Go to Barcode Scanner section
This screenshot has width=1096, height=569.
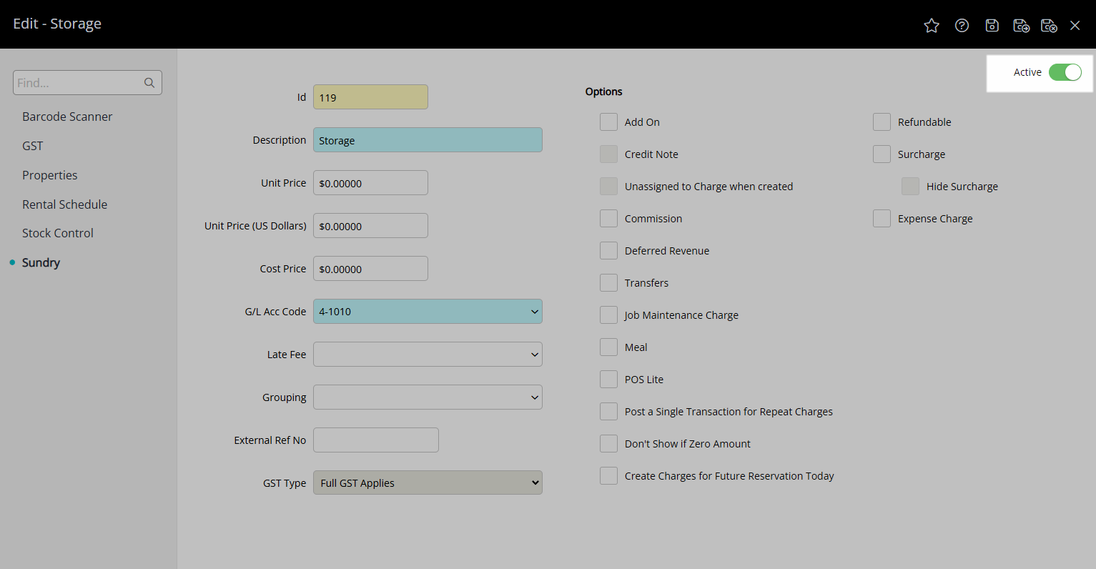[x=67, y=117]
